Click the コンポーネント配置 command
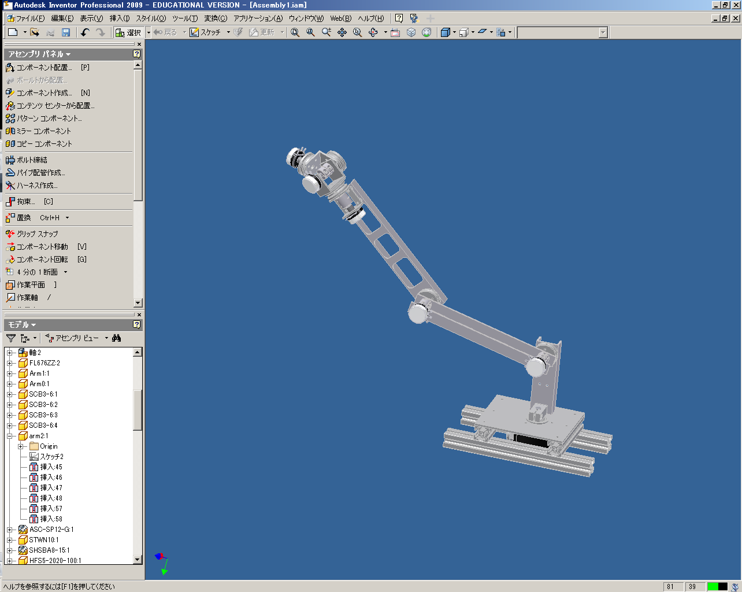Screen dimensions: 742x592 43,68
